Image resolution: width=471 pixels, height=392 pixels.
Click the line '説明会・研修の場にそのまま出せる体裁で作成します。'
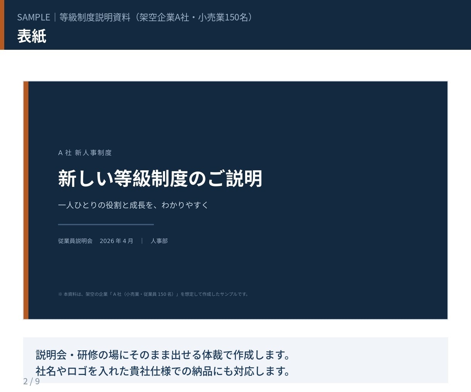163,355
